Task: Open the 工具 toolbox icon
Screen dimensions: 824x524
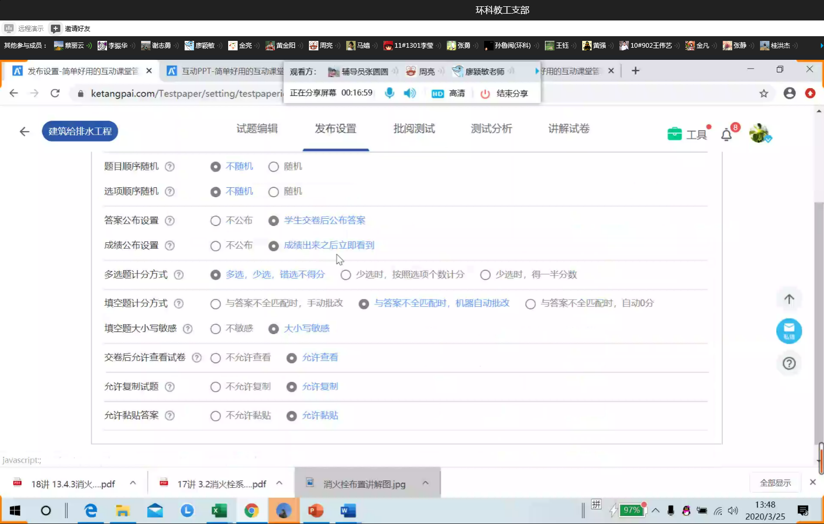Action: [x=675, y=134]
